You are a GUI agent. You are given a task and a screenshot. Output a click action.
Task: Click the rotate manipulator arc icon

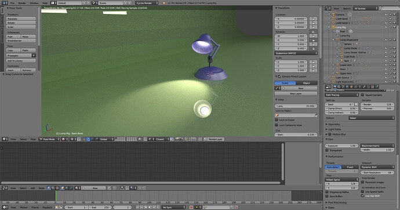tap(92, 139)
